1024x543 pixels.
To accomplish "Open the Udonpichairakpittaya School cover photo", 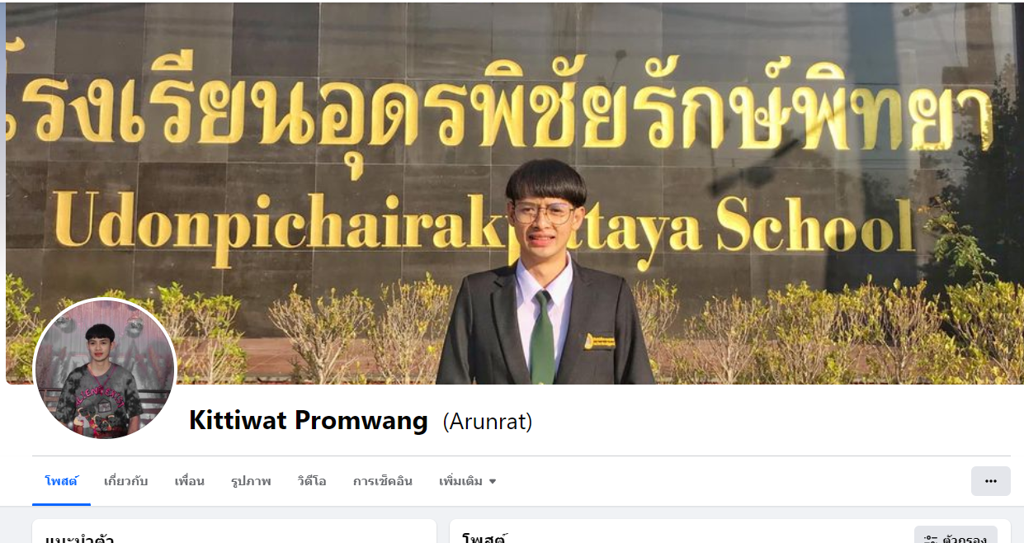I will coord(512,193).
